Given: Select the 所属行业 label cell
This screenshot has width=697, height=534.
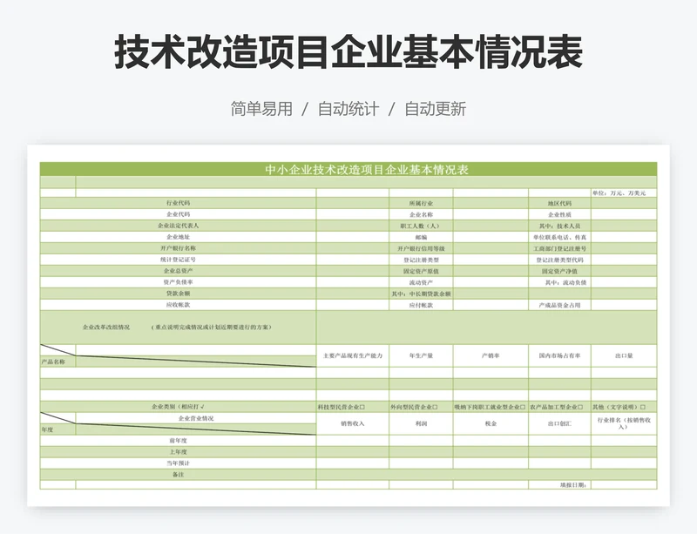Looking at the screenshot, I should tap(421, 203).
